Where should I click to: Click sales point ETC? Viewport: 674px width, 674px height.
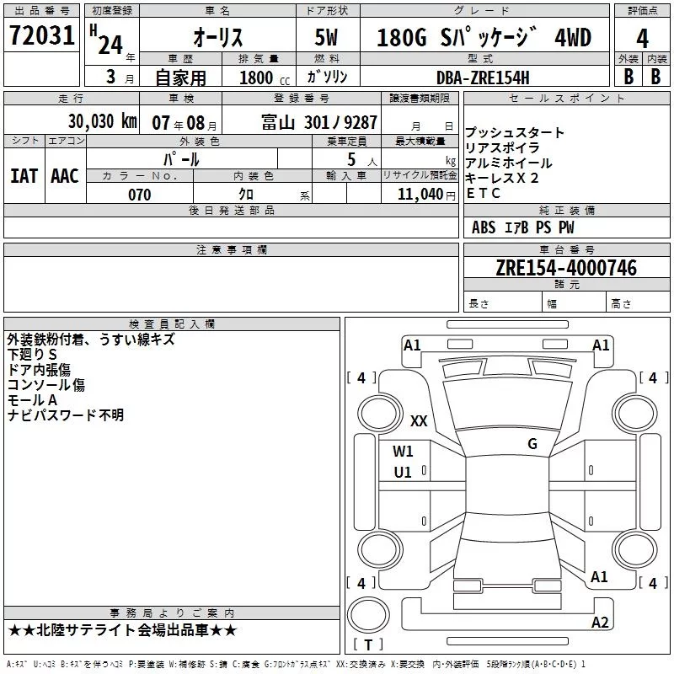483,194
